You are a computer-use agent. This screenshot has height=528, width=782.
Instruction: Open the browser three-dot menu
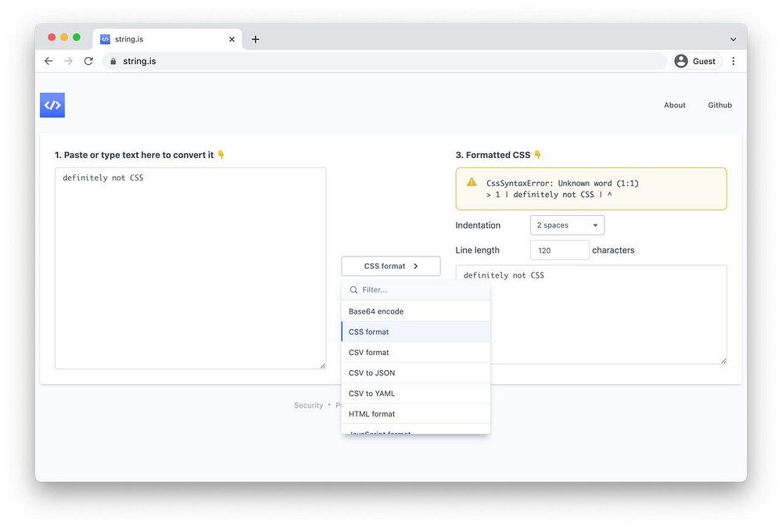click(734, 61)
